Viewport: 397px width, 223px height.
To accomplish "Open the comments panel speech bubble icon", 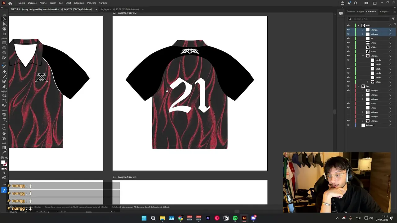I will (341, 14).
